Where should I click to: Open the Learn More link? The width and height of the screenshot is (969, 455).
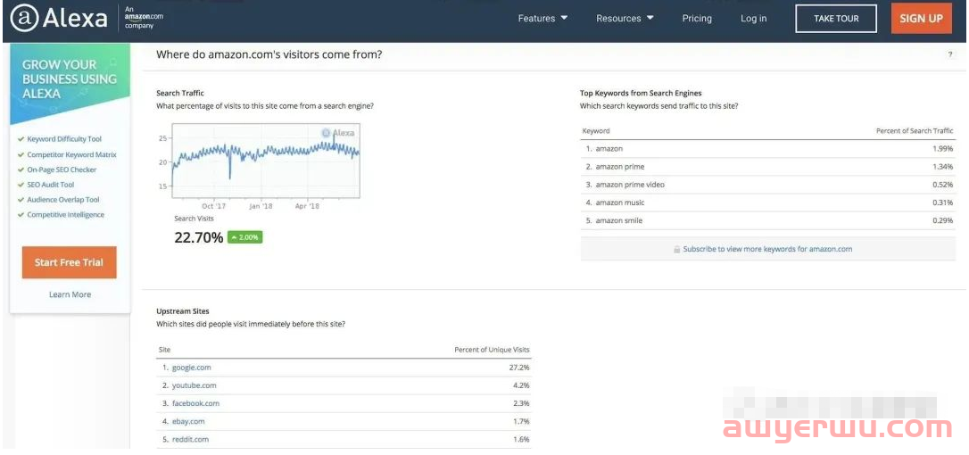70,294
